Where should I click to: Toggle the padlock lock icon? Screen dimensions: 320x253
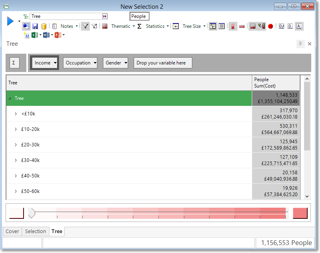coord(26,26)
